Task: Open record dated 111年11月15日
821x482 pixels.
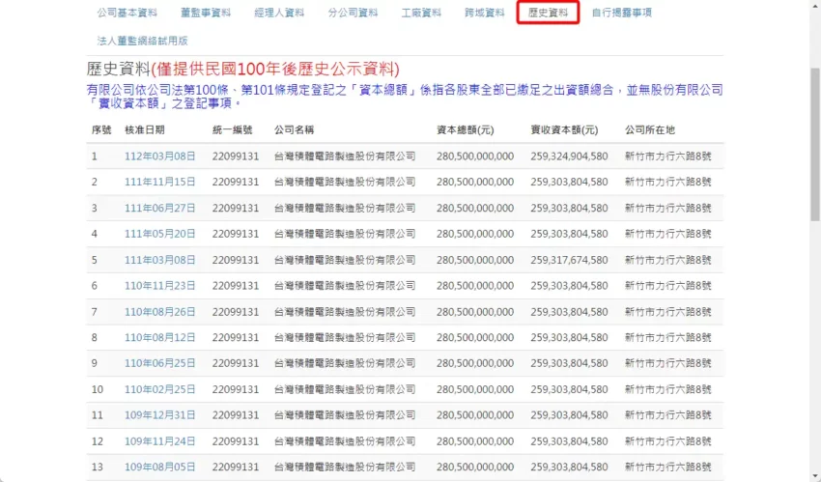Action: point(159,182)
